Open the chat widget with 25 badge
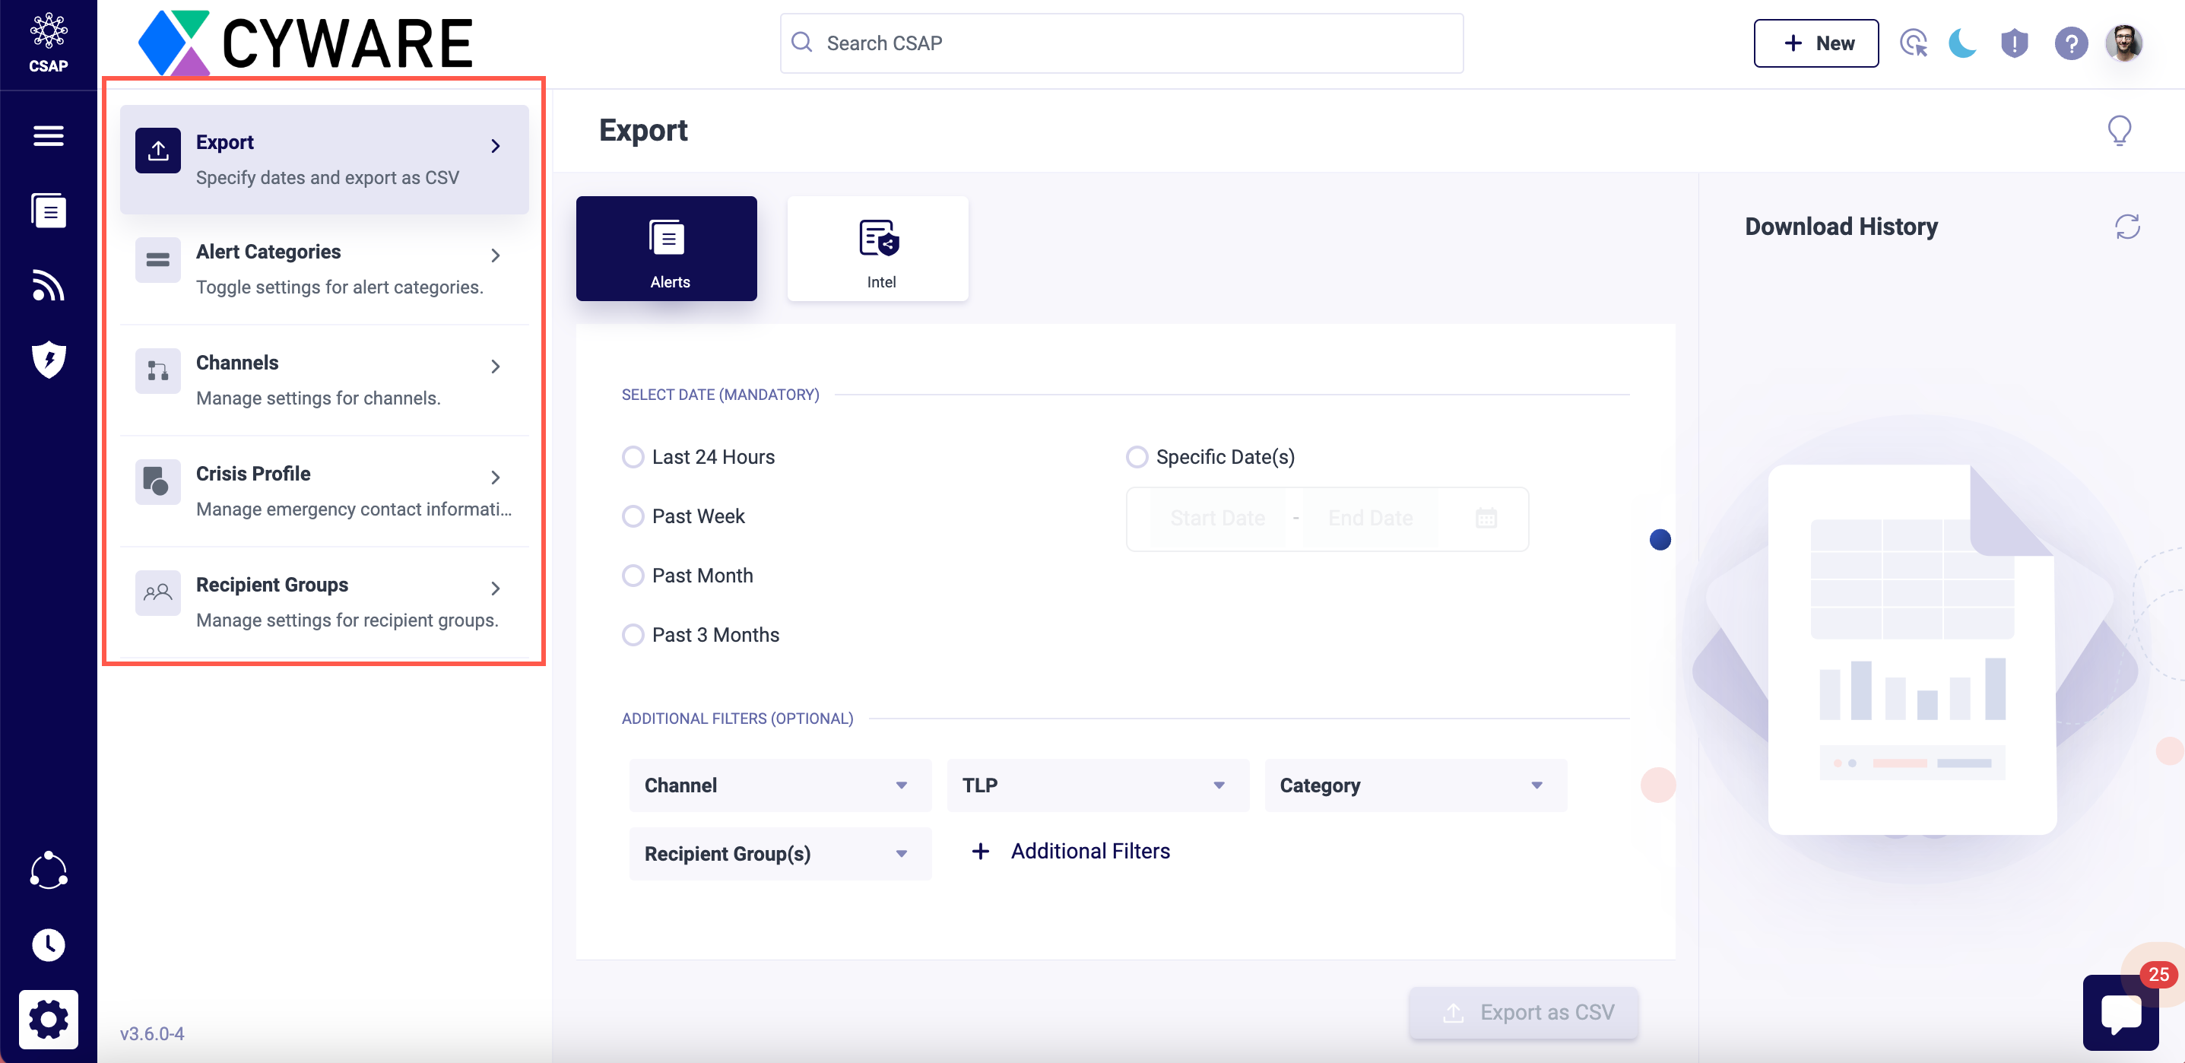 pyautogui.click(x=2120, y=1012)
